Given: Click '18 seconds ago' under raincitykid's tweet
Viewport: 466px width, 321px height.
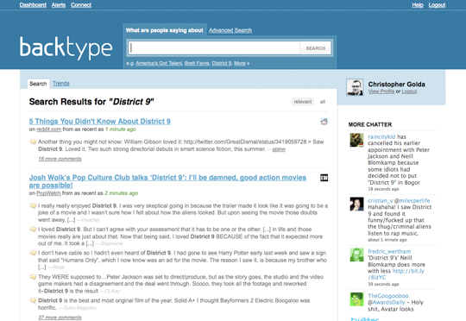Looking at the screenshot, I should click(383, 189).
